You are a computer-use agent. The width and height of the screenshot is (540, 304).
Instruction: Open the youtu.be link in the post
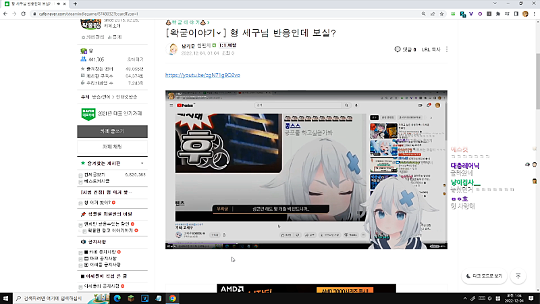[202, 75]
